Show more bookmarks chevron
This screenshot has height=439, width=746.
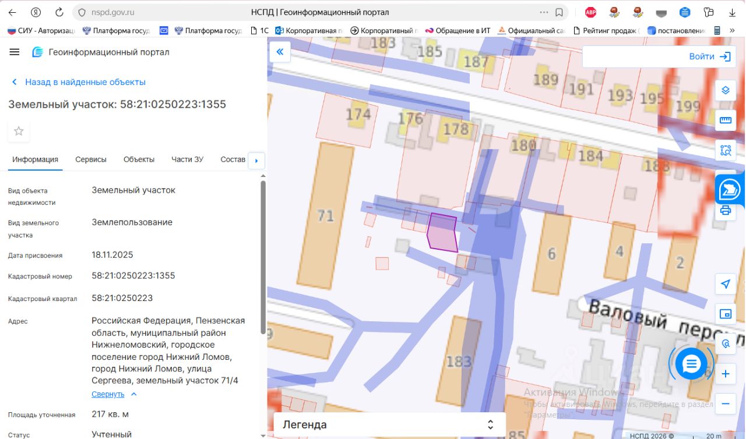(733, 30)
